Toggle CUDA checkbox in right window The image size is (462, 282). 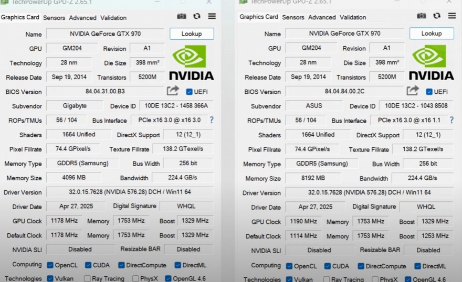[x=328, y=266]
